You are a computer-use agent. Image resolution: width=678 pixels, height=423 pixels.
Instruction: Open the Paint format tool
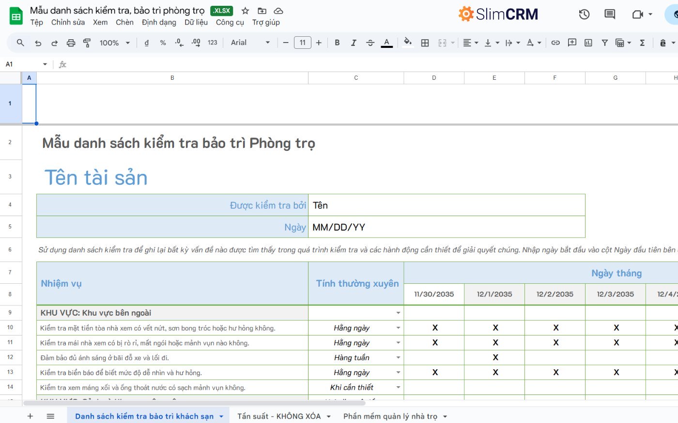(x=87, y=43)
